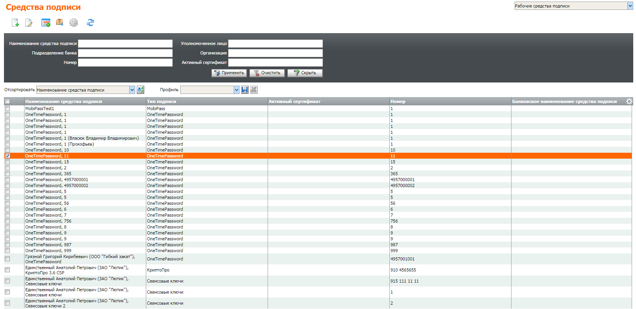The image size is (636, 309).
Task: Click Номер filter input field
Action: tap(125, 63)
